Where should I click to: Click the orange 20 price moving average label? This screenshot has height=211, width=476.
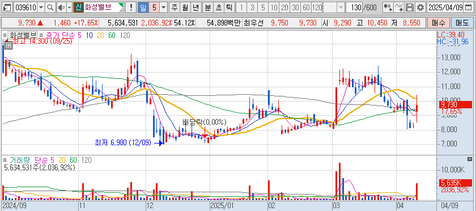100,36
